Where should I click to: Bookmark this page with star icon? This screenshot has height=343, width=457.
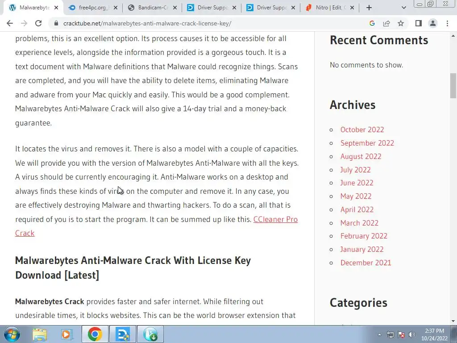pyautogui.click(x=401, y=23)
